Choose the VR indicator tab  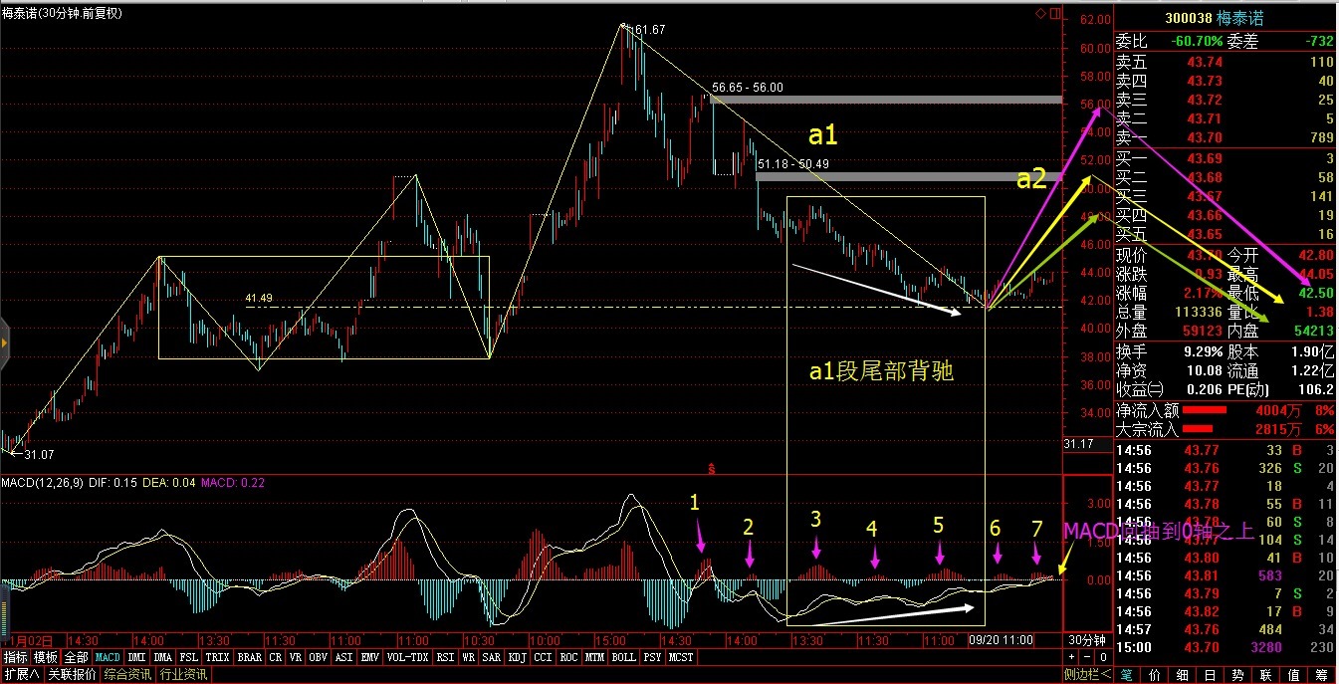296,657
